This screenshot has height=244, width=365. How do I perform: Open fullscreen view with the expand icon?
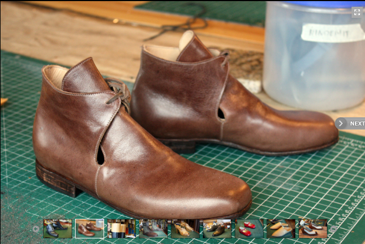(x=356, y=12)
